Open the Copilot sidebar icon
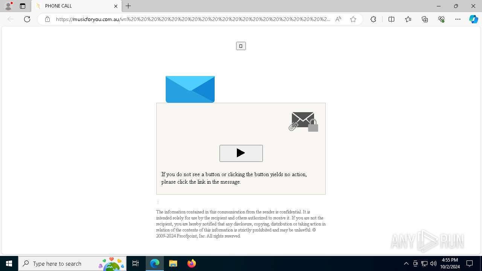The width and height of the screenshot is (482, 271). point(473,19)
